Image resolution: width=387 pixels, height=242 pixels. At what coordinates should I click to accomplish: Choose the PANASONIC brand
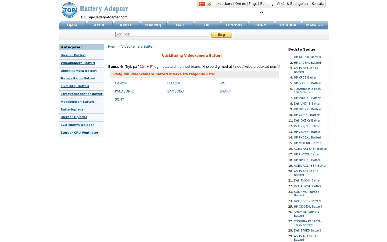coord(124,91)
